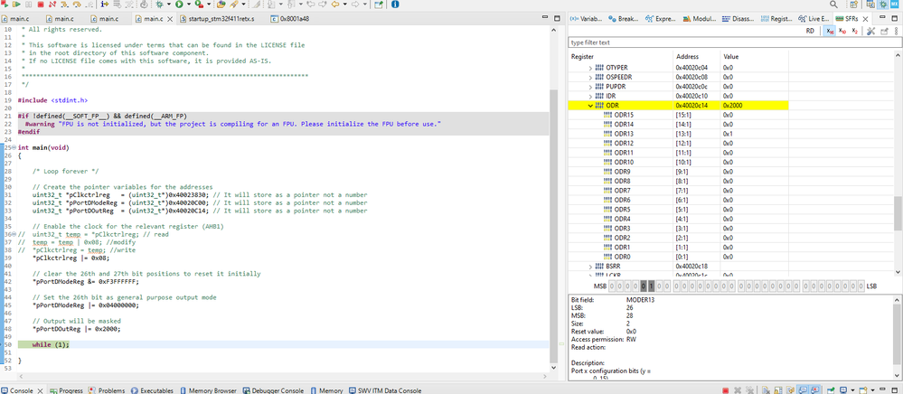Switch to the Breakpoints view tab
The height and width of the screenshot is (394, 903).
(x=626, y=18)
